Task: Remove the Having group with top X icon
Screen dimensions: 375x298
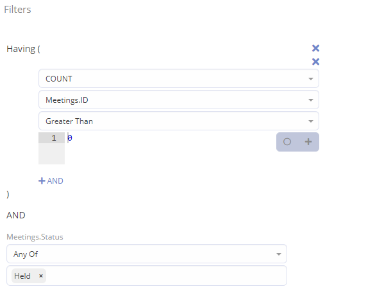Action: coord(315,48)
